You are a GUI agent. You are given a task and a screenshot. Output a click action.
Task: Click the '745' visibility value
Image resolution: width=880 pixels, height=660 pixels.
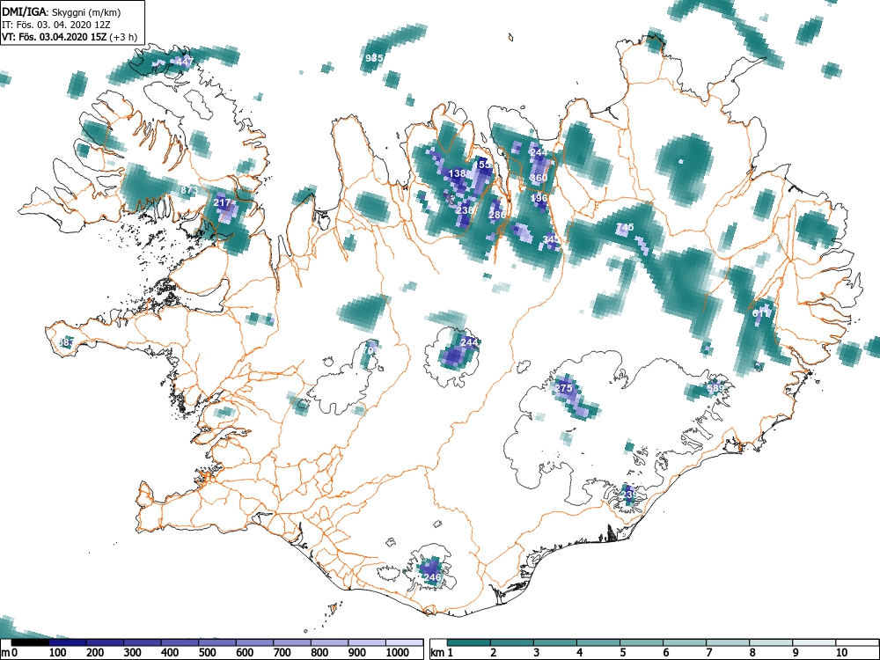tap(625, 227)
